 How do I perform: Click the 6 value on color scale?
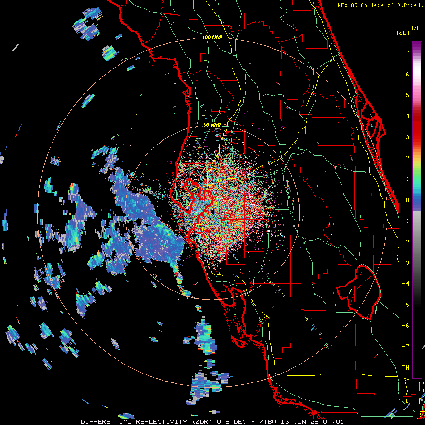(x=408, y=74)
